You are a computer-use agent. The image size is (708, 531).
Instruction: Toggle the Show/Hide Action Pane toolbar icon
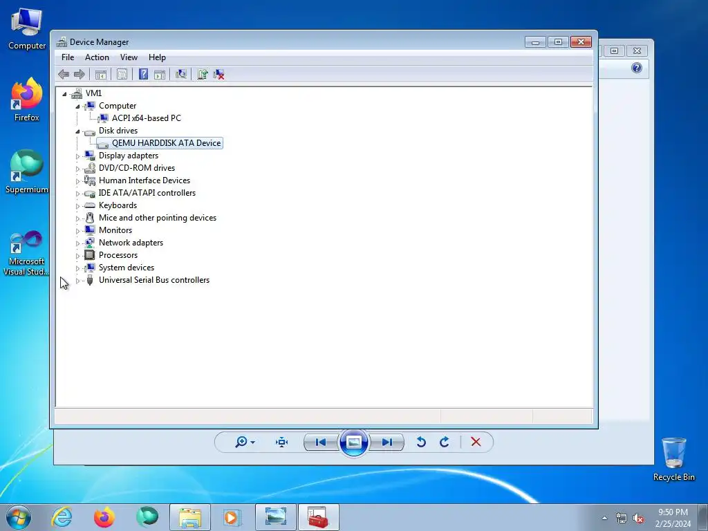[x=160, y=74]
